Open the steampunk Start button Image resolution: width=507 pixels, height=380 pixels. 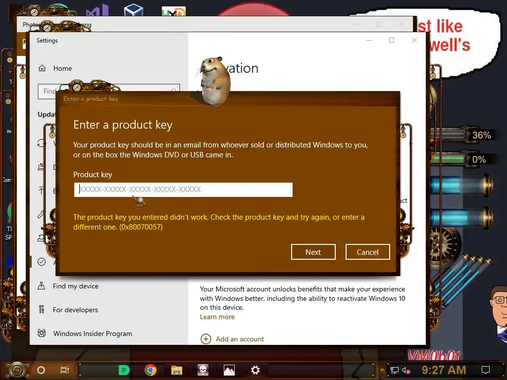coord(17,370)
